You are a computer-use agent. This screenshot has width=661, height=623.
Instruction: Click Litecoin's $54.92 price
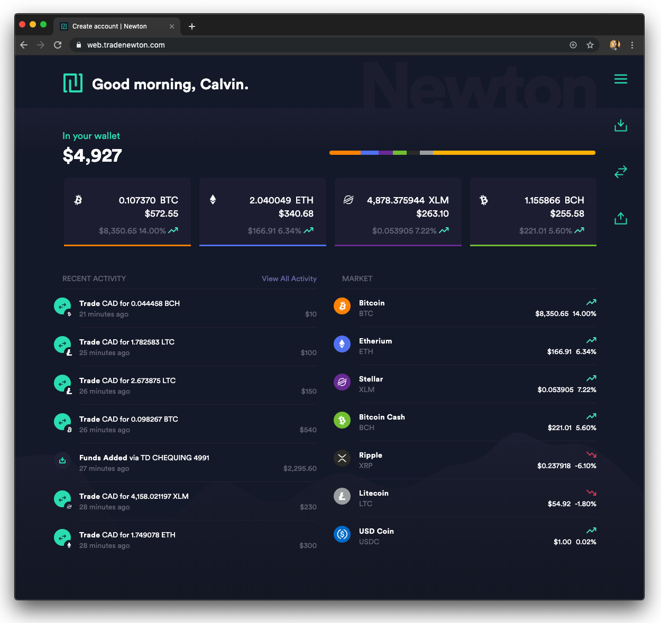pyautogui.click(x=559, y=504)
